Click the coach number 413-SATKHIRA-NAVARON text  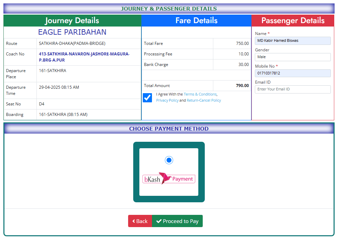coord(84,57)
